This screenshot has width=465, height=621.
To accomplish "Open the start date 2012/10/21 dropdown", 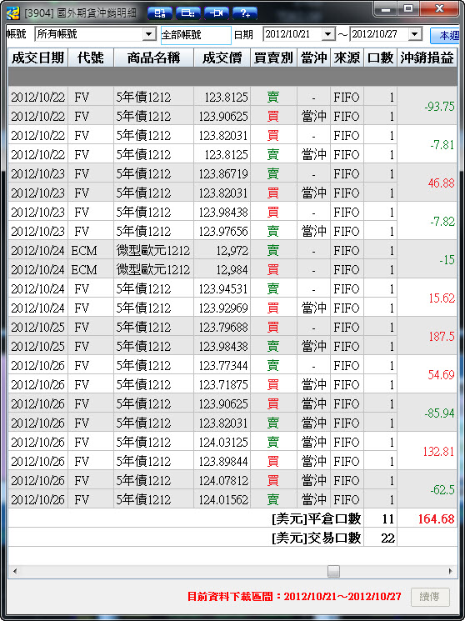I will 328,34.
